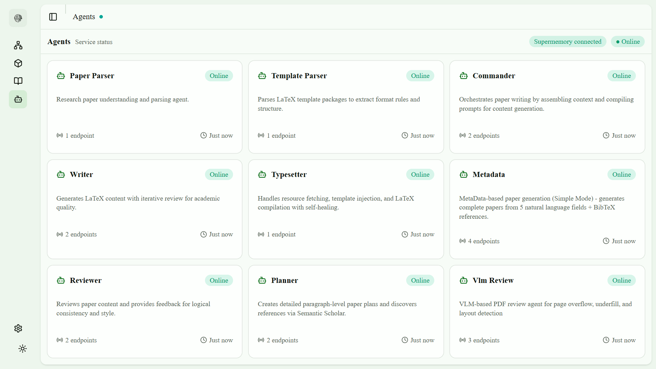
Task: Open the Template Parser card title
Action: (299, 76)
